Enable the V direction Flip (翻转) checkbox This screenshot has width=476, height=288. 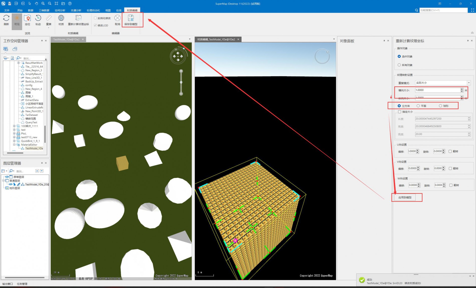450,168
